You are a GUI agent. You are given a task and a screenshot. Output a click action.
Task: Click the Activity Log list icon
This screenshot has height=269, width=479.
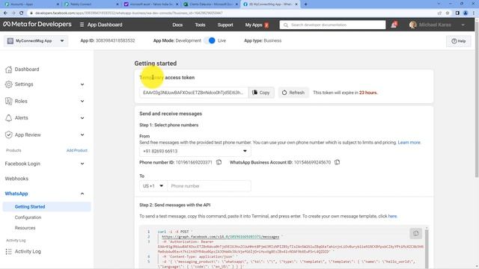click(x=8, y=251)
